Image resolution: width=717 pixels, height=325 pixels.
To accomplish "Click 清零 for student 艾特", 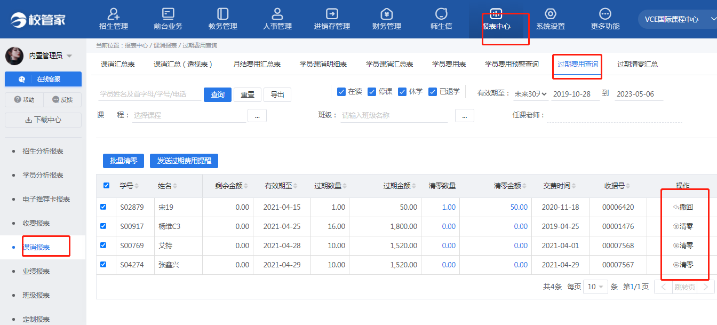I will [x=683, y=245].
